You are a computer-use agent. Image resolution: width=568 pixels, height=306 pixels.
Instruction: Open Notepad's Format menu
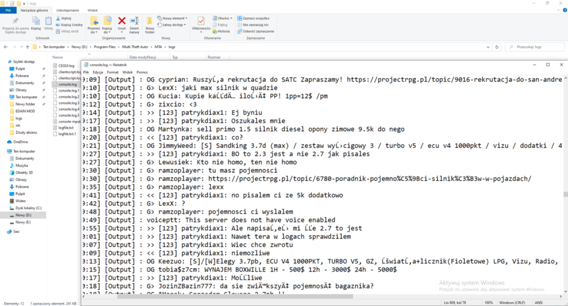112,73
